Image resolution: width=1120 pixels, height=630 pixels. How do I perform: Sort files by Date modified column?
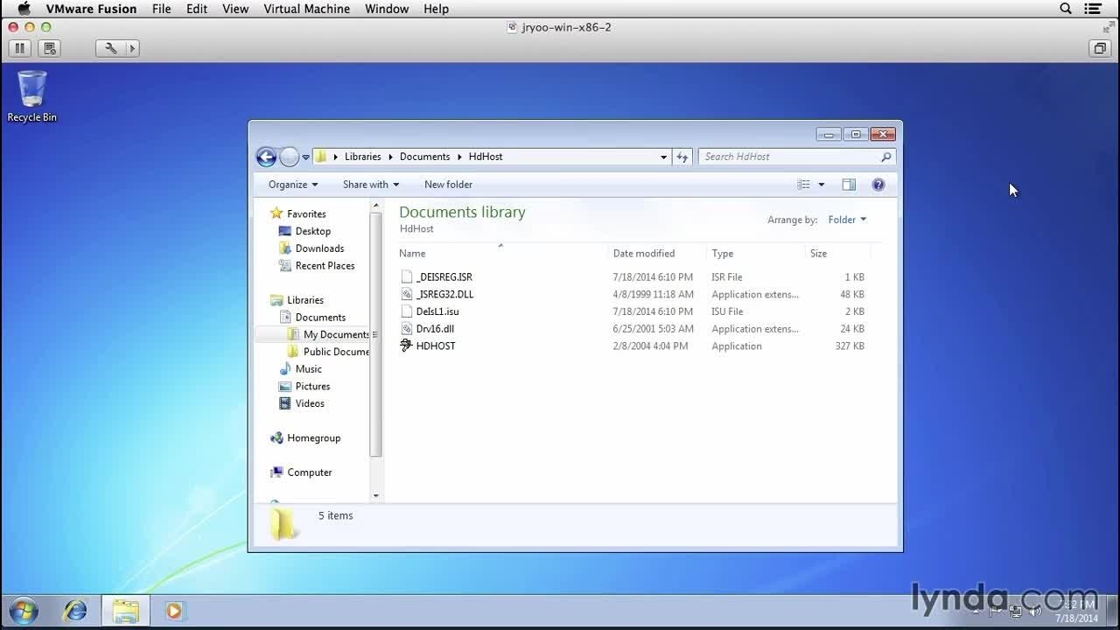(644, 254)
